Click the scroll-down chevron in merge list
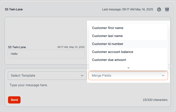 coord(128,68)
